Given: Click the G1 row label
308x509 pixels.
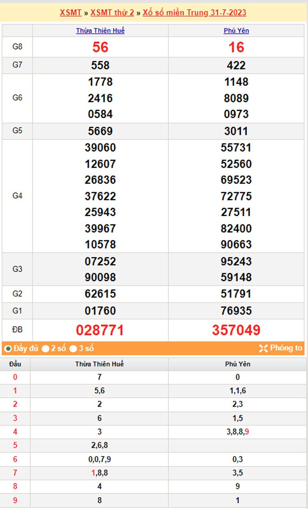Looking at the screenshot, I should coord(17,311).
